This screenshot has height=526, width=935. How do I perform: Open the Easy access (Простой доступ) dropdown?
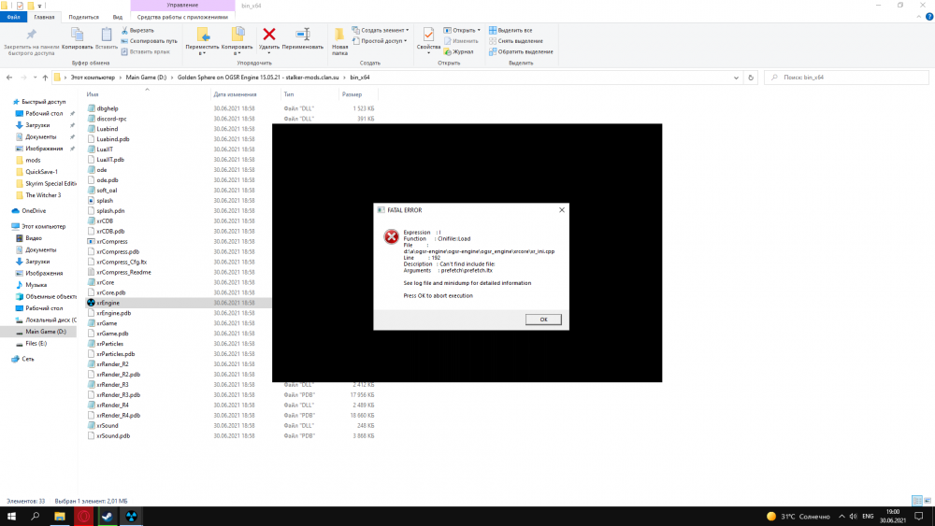[380, 41]
